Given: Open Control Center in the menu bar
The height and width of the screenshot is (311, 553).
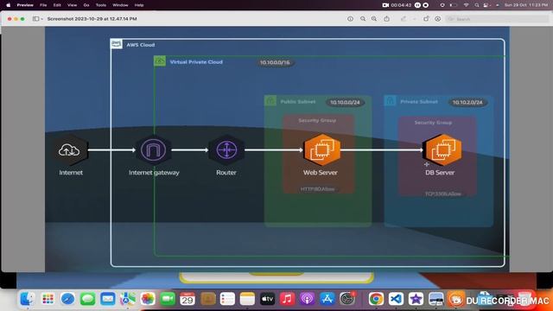Looking at the screenshot, I should point(486,5).
